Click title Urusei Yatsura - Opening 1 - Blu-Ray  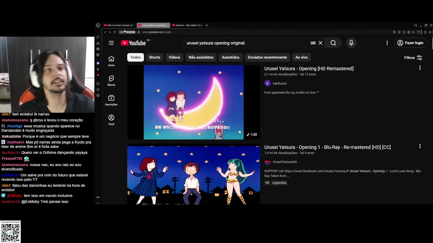pos(327,147)
